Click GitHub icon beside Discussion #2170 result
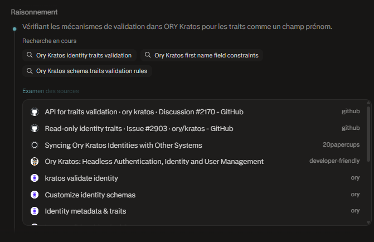Image resolution: width=374 pixels, height=242 pixels. 34,112
